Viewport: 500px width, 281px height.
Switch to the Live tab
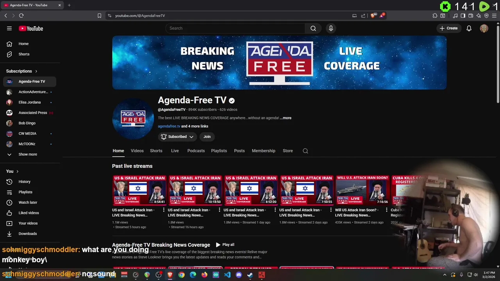click(x=175, y=151)
